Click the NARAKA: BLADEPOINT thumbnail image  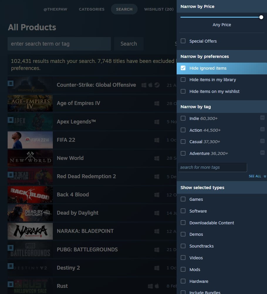[30, 231]
